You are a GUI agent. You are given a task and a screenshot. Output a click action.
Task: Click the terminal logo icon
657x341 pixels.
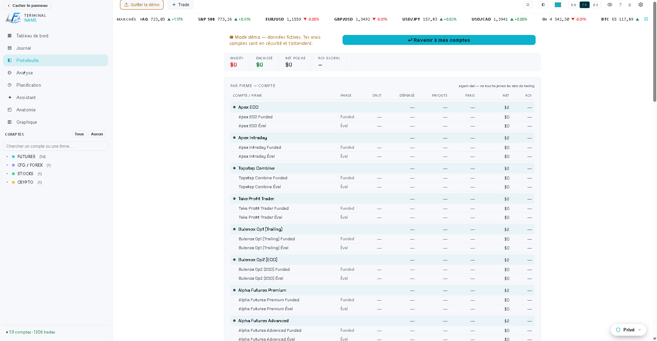(13, 18)
